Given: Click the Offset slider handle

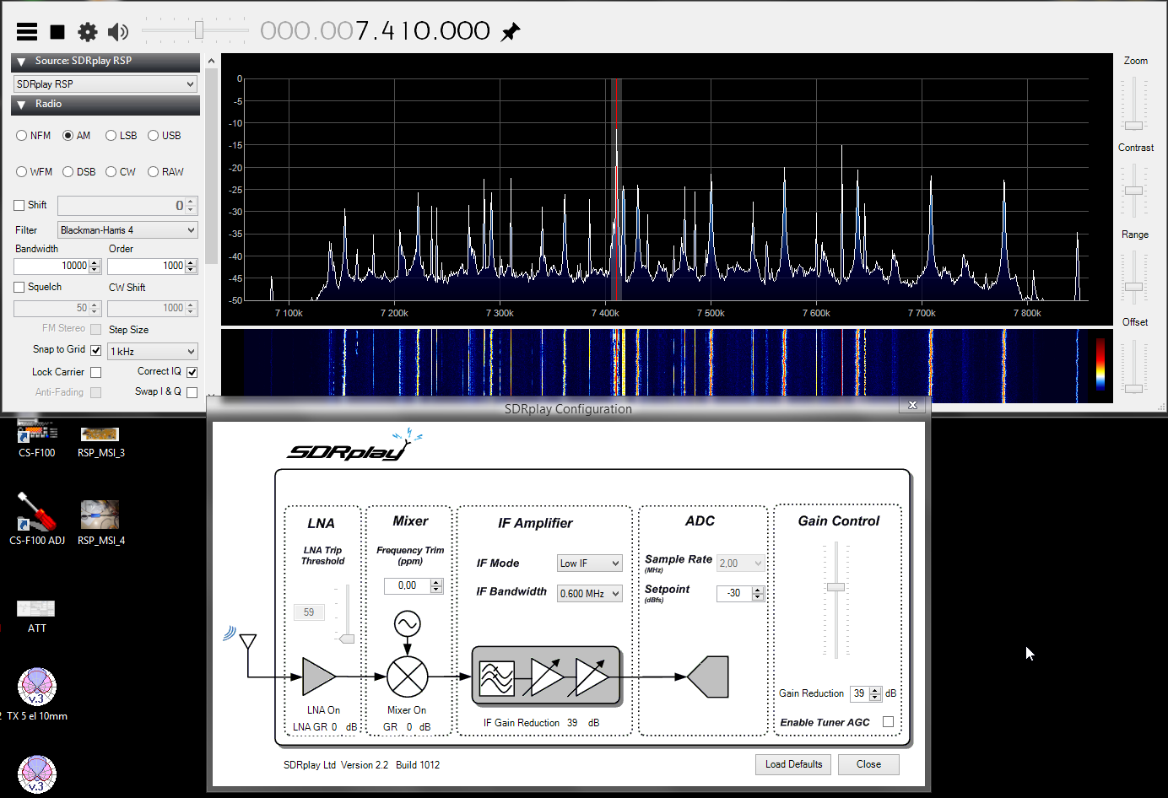Looking at the screenshot, I should click(1134, 389).
